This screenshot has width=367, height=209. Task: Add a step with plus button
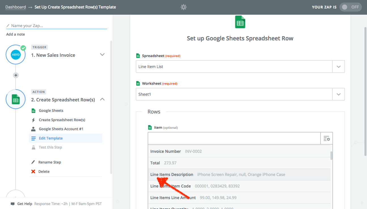tap(16, 75)
